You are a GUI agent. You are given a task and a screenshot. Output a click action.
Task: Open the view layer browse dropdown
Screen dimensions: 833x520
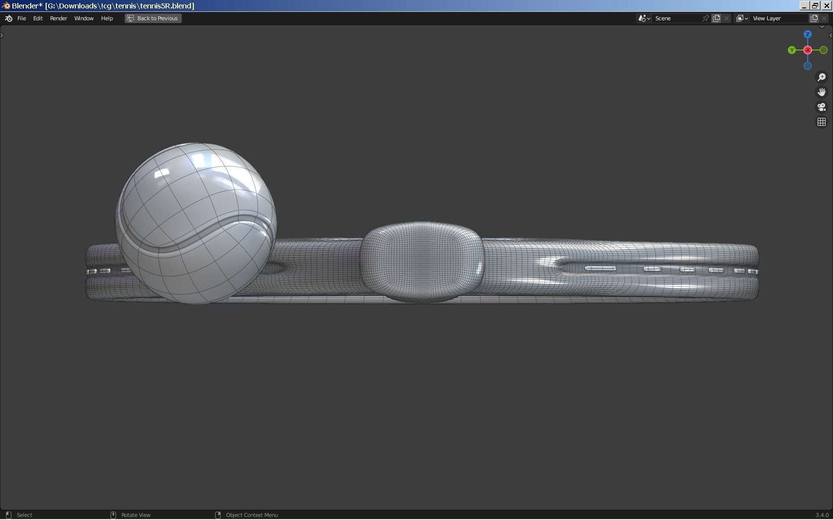tap(742, 18)
